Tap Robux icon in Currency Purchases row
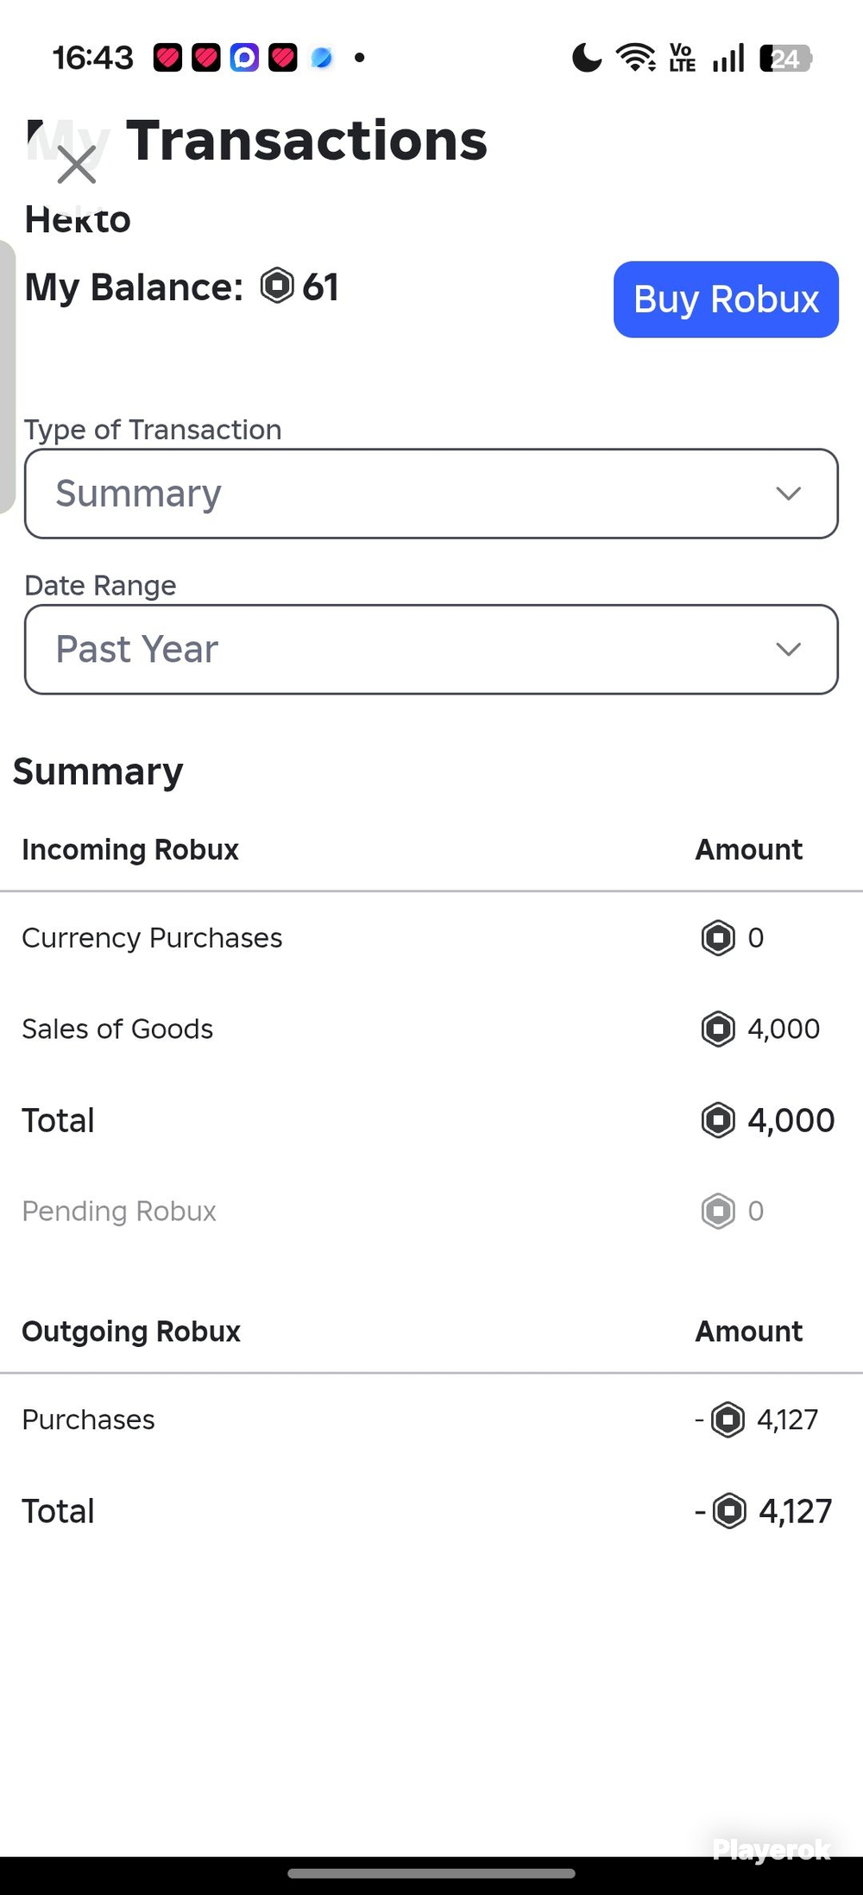 718,938
